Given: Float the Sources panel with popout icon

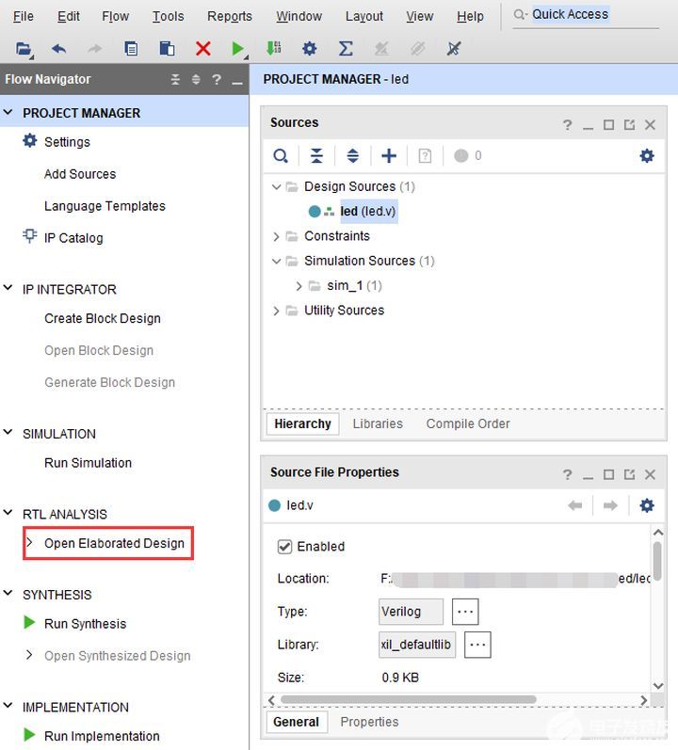Looking at the screenshot, I should [629, 125].
